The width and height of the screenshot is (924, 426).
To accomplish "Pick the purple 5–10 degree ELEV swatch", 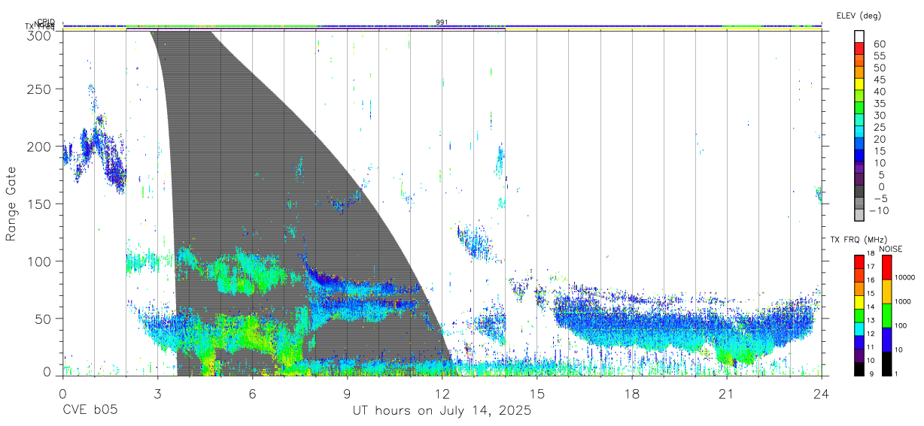I will (859, 168).
